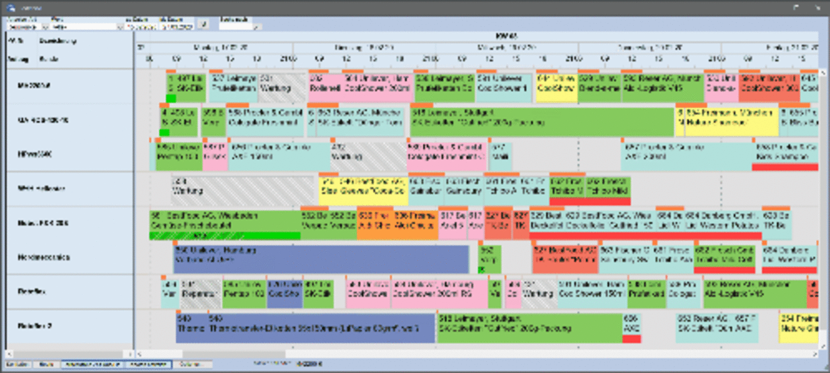Click the left arrow of the machine list scrollbar

pyautogui.click(x=9, y=354)
